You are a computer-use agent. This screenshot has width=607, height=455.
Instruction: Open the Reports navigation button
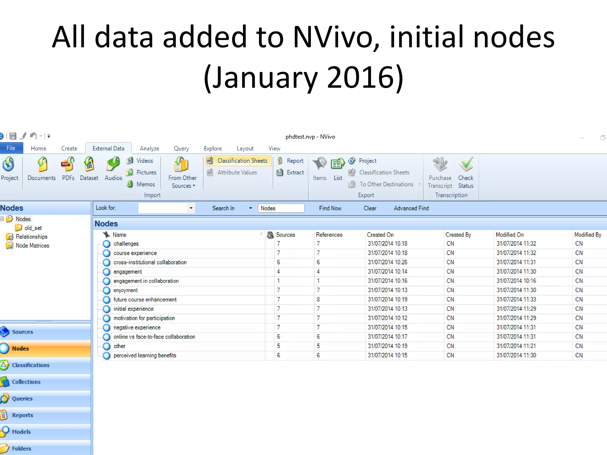45,415
